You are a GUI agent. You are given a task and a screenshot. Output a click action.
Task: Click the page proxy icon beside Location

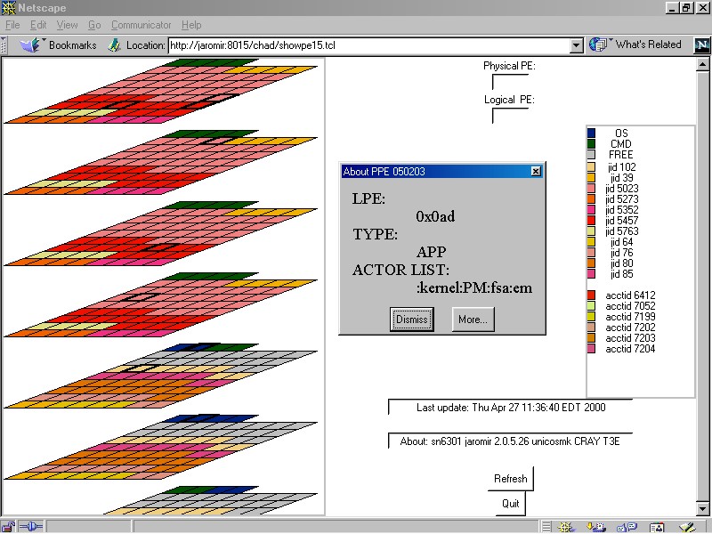(x=115, y=45)
